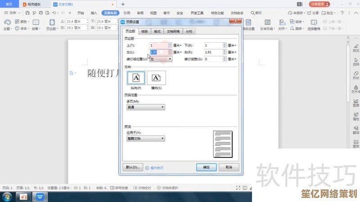The width and height of the screenshot is (360, 202).
Task: Click the 确定 button
Action: coord(206,167)
